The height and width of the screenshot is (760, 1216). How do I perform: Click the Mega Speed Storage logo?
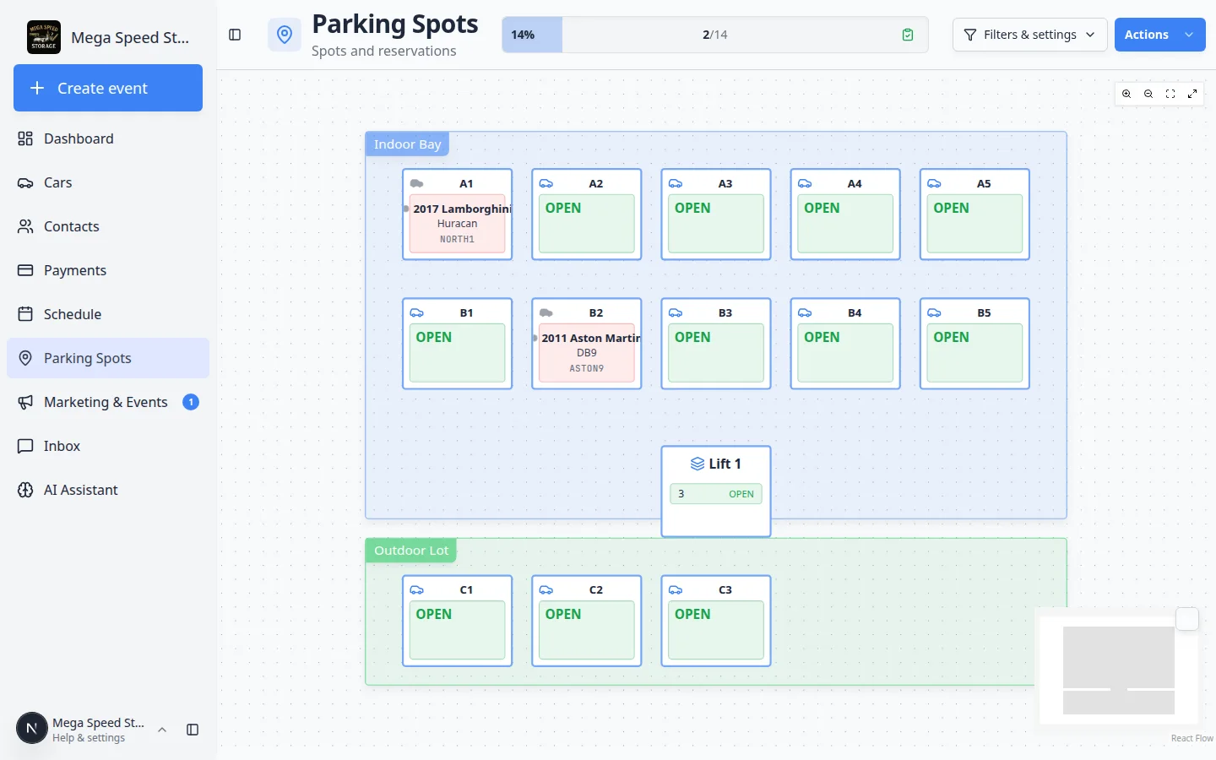44,37
